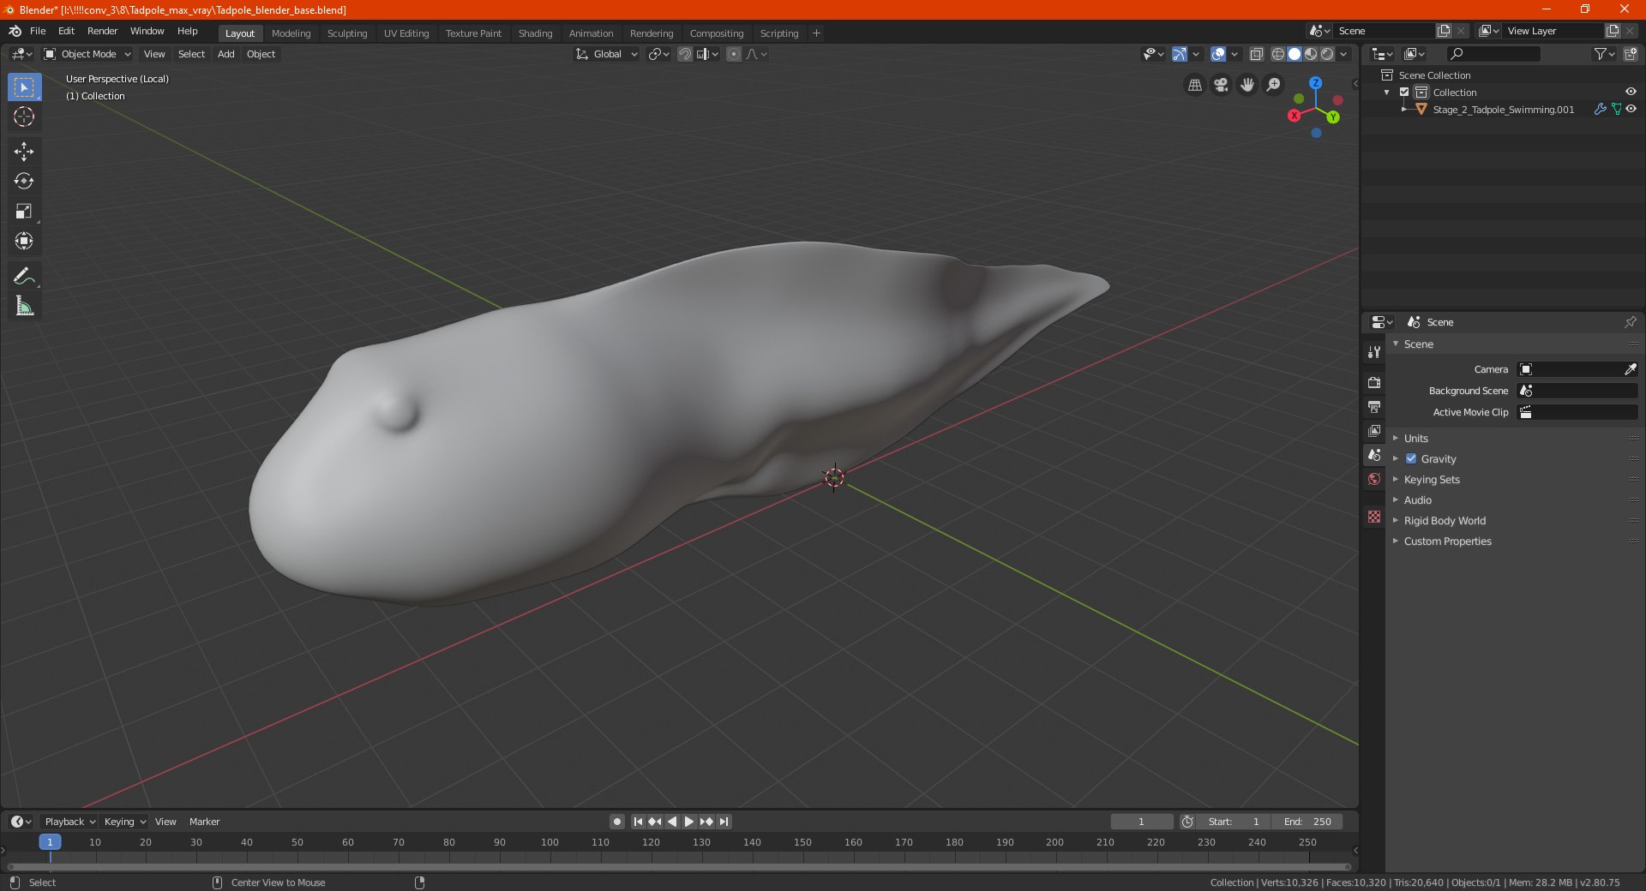Screen dimensions: 1646x891
Task: Open outliner filter dropdown
Action: [1605, 54]
